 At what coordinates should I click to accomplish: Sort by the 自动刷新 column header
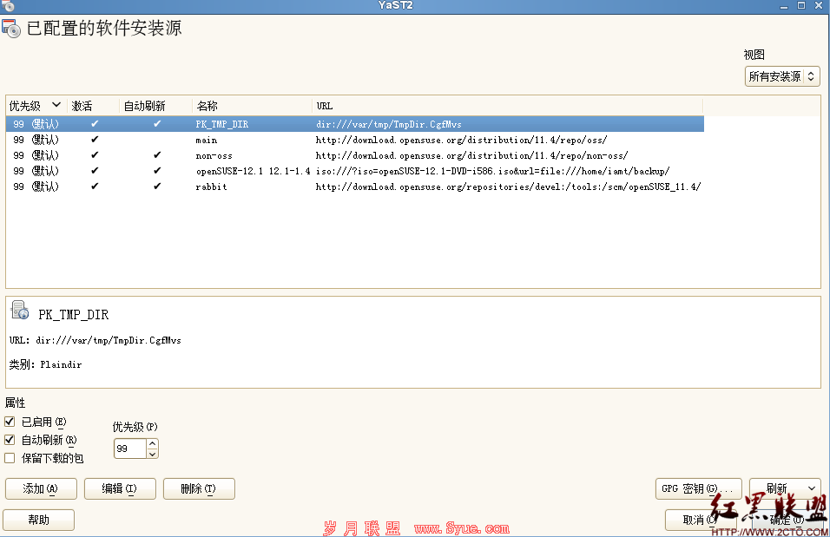click(155, 106)
